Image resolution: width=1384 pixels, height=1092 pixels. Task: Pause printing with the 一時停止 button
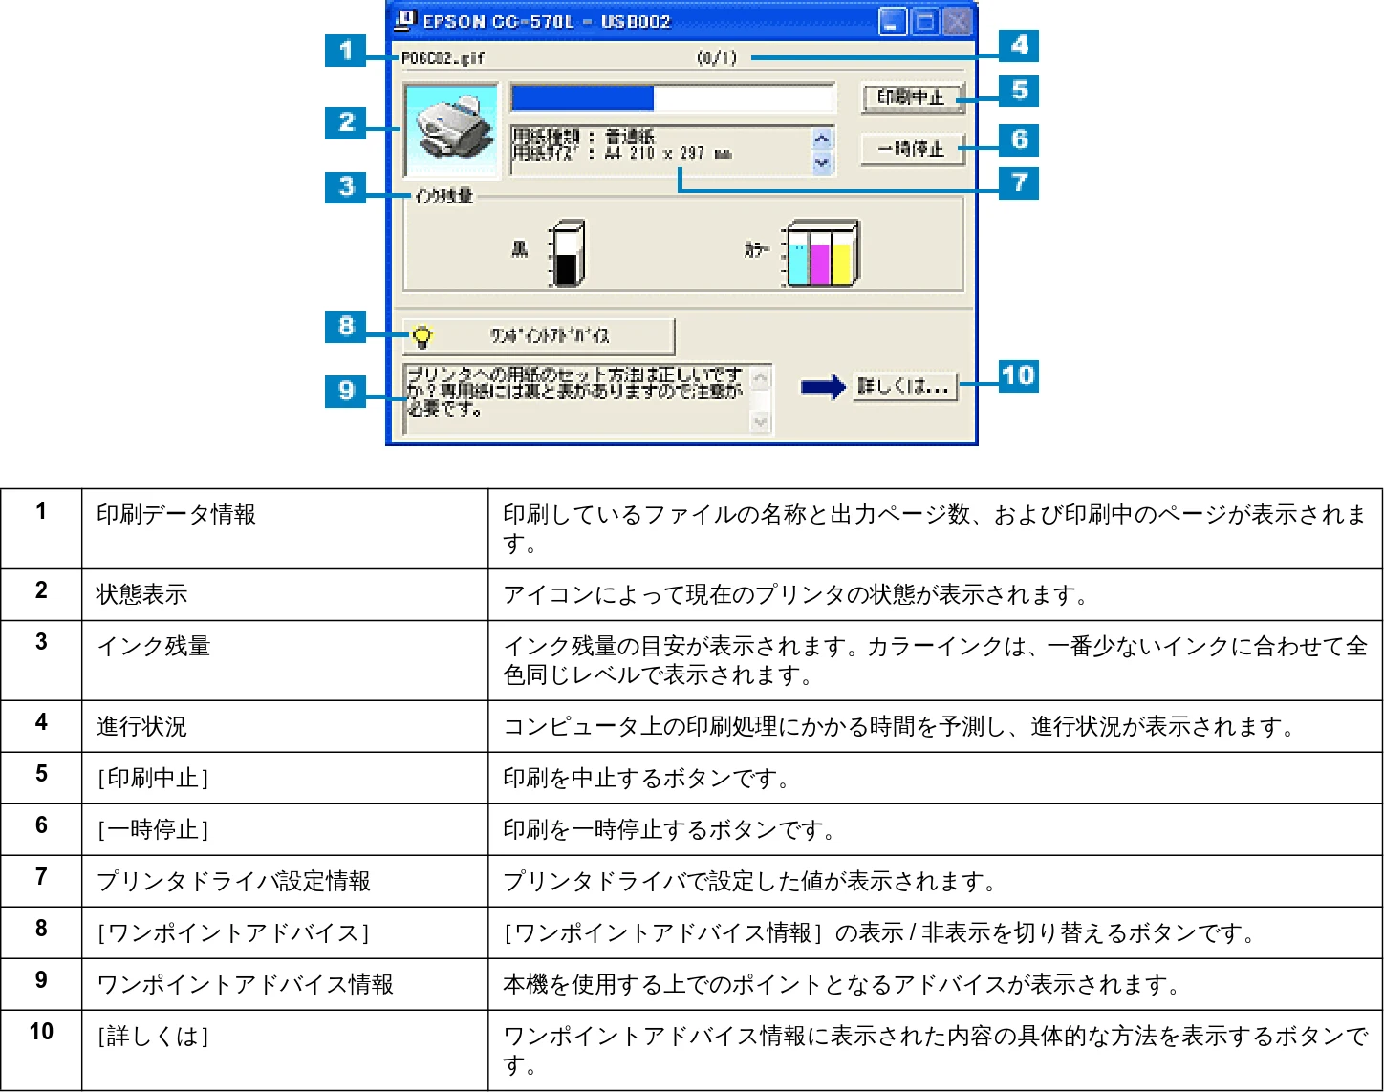coord(911,149)
